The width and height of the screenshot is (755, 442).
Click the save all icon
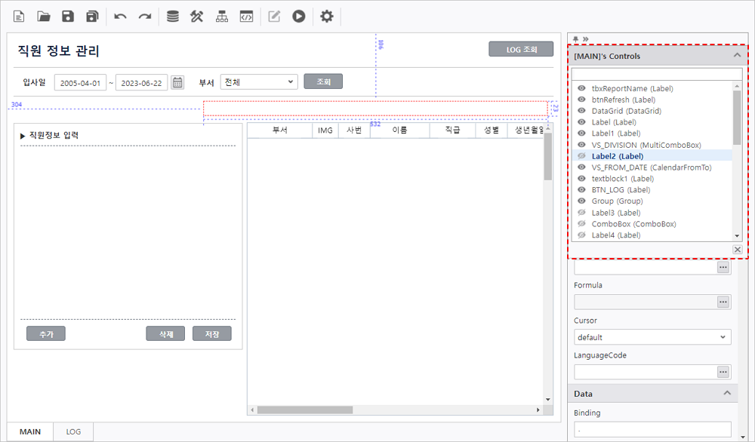coord(92,16)
